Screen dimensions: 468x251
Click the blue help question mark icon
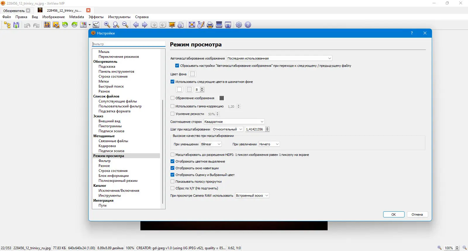click(248, 25)
